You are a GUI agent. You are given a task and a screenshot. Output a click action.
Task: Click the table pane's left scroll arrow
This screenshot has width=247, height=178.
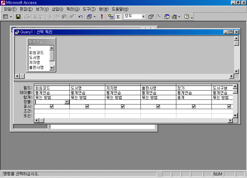(x=17, y=76)
